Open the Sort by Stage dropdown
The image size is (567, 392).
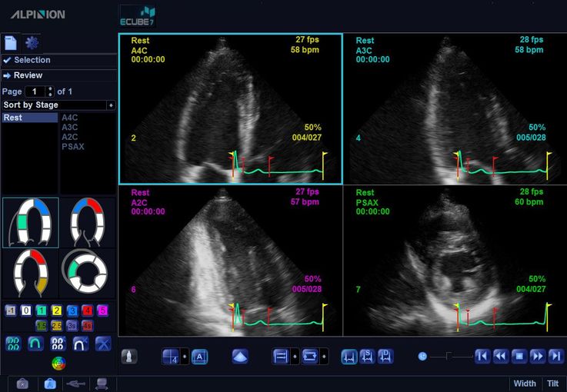(111, 105)
